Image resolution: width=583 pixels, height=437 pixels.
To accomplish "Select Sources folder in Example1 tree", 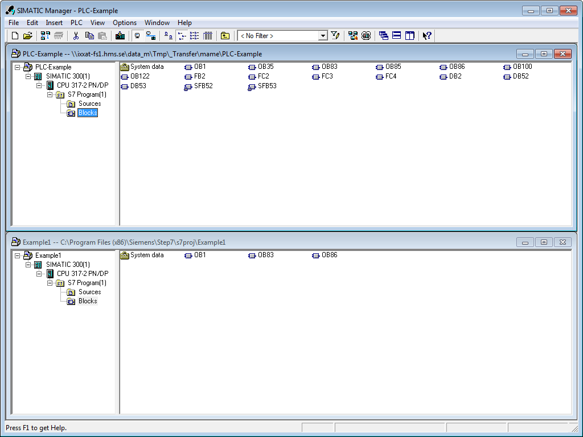I will tap(89, 292).
